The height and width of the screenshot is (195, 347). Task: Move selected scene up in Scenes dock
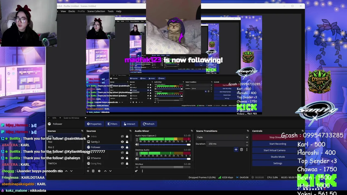coord(66,171)
